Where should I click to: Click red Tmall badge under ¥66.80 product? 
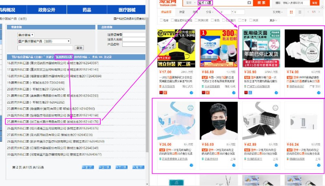tap(203, 92)
